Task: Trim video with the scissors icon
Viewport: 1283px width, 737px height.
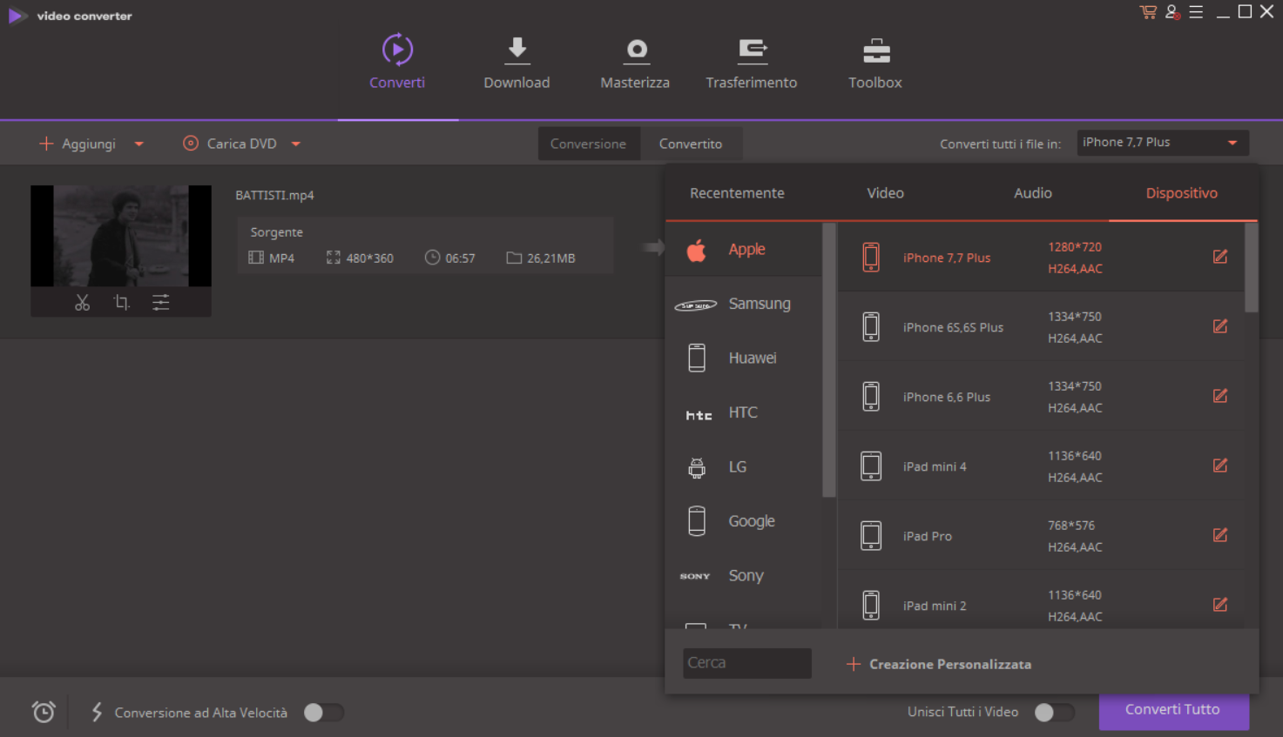Action: [x=82, y=302]
